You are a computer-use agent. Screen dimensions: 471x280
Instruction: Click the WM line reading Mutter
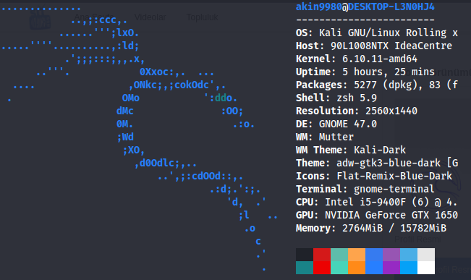325,137
